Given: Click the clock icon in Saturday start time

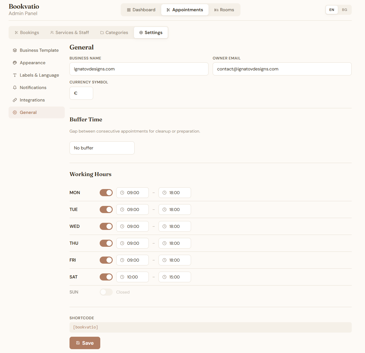Looking at the screenshot, I should point(122,277).
